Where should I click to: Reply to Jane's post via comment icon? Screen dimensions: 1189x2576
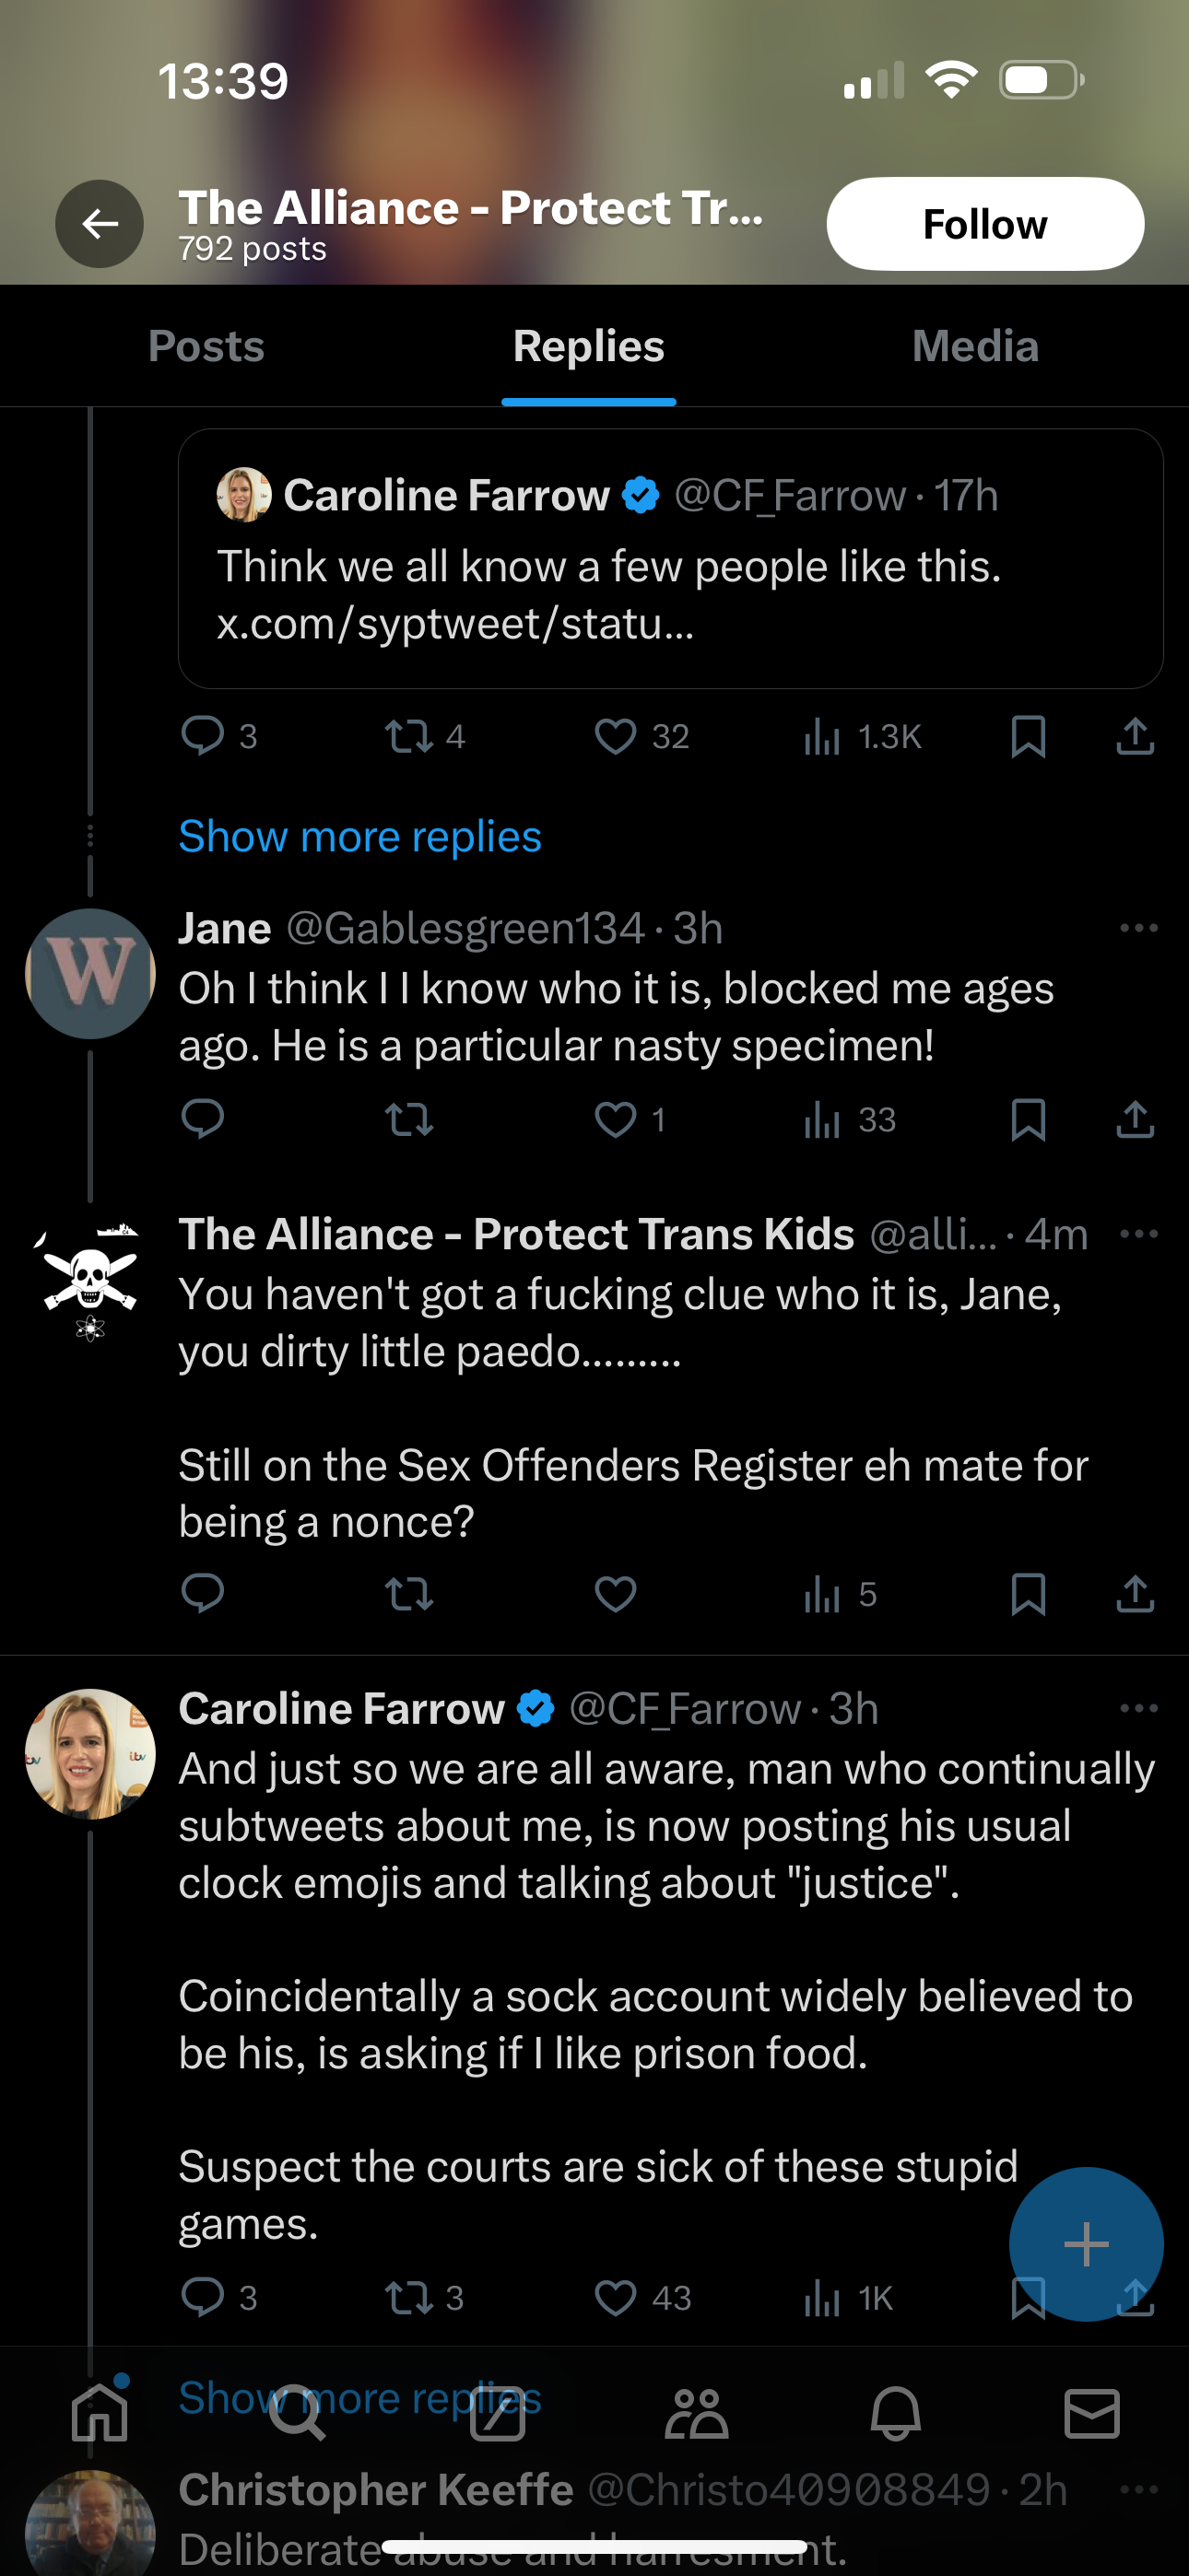(x=202, y=1119)
